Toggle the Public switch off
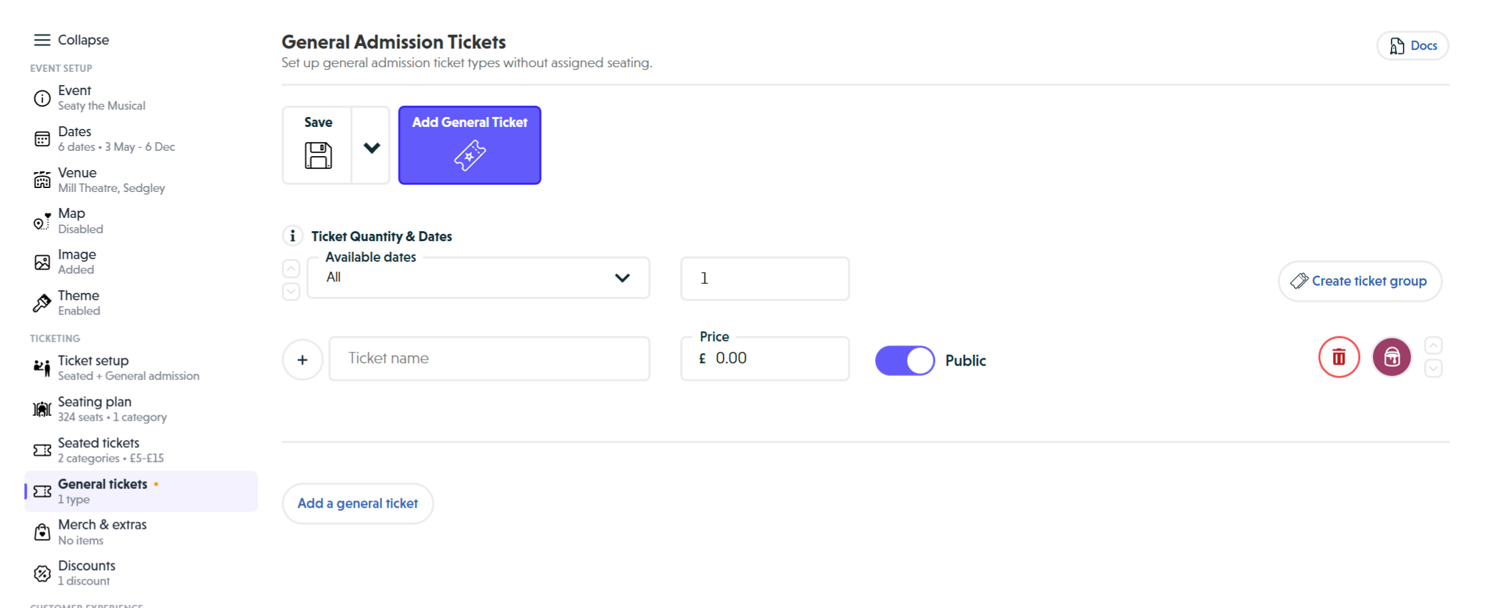 (x=904, y=360)
